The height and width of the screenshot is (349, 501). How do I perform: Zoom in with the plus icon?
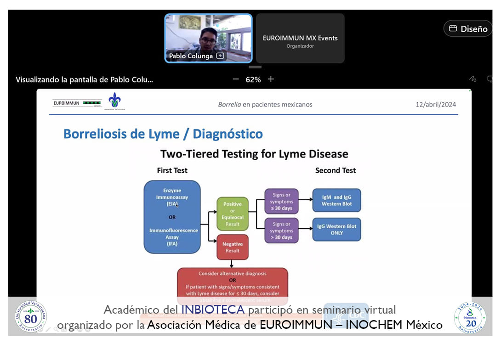pyautogui.click(x=271, y=79)
